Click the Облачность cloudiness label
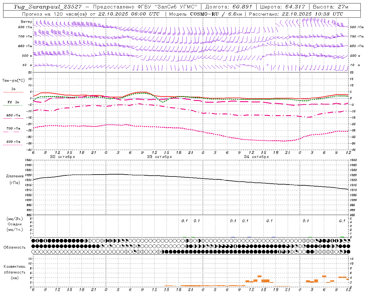This screenshot has width=365, height=292. (x=15, y=247)
